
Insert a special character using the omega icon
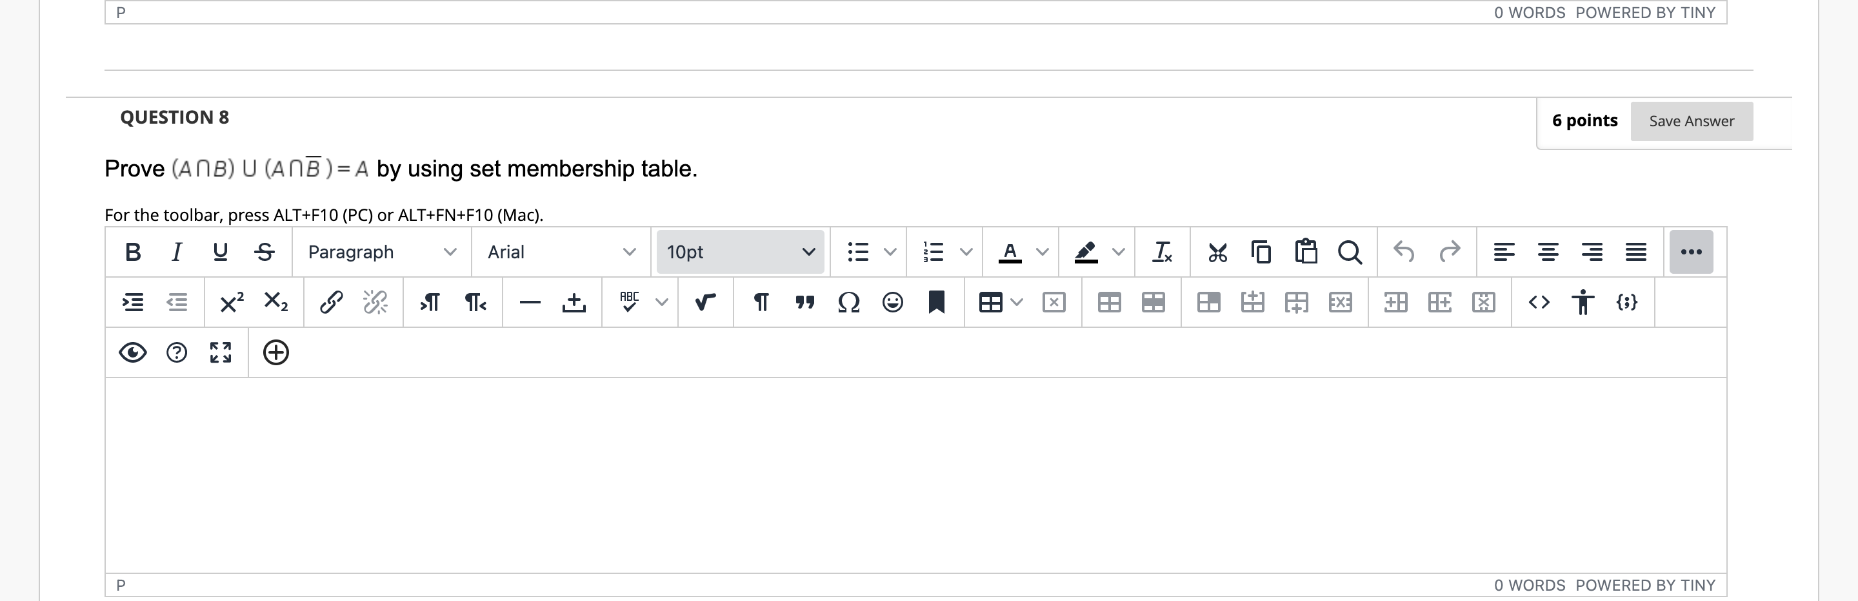coord(848,302)
